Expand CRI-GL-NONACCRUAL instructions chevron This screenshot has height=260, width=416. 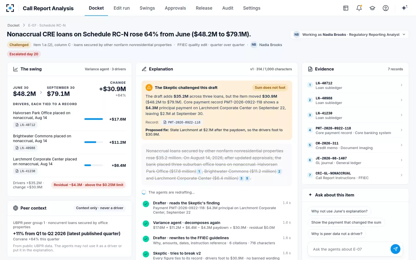[x=402, y=175]
